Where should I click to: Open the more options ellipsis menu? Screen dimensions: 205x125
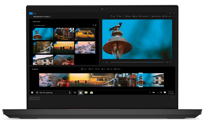[x=174, y=16]
